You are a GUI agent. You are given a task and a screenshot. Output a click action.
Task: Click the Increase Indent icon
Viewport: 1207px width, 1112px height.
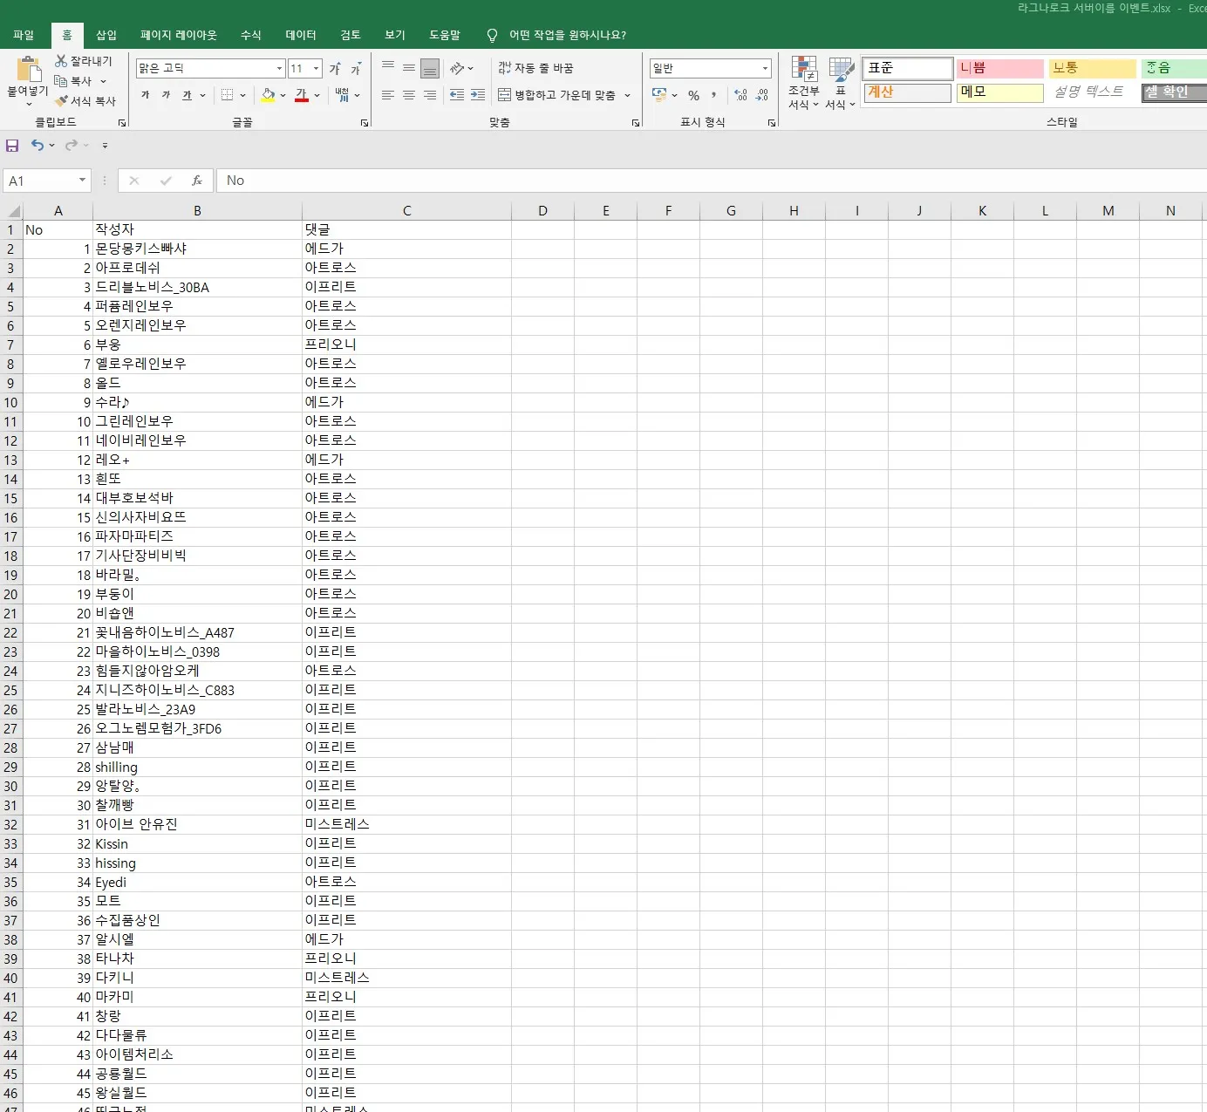tap(477, 95)
